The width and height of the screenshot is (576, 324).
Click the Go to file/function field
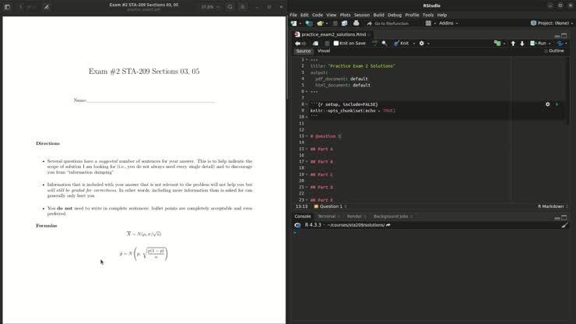click(392, 23)
